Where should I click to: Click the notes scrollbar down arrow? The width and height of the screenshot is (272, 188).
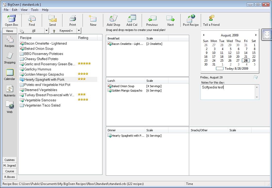(x=257, y=97)
